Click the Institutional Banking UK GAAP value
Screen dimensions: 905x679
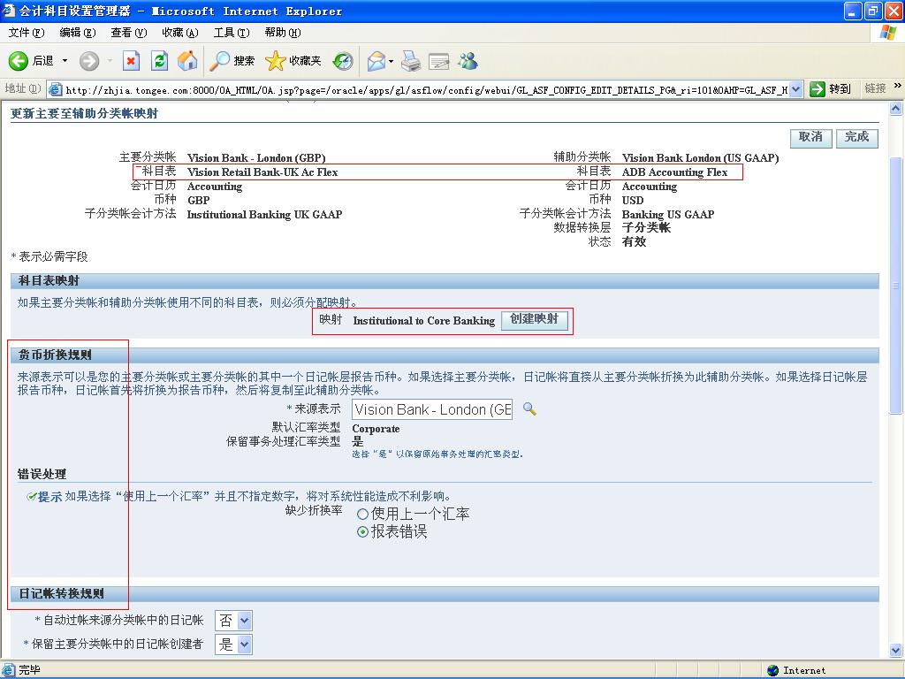(264, 214)
